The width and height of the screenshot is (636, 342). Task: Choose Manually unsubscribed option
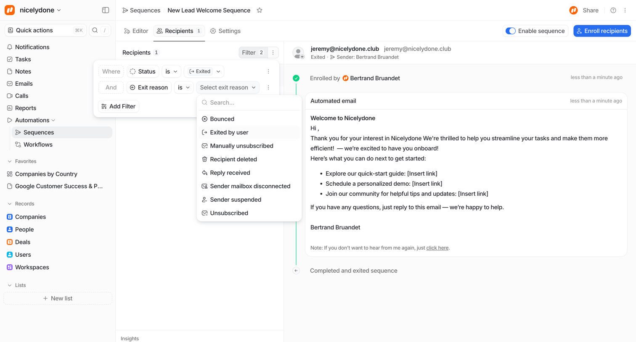[x=249, y=146]
